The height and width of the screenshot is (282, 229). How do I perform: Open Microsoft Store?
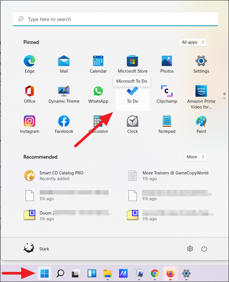tap(133, 64)
